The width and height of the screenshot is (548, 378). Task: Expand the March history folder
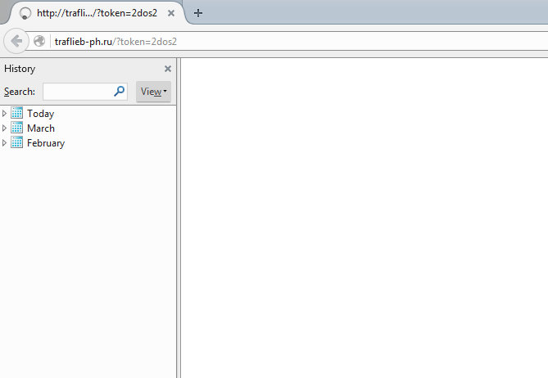click(x=5, y=128)
